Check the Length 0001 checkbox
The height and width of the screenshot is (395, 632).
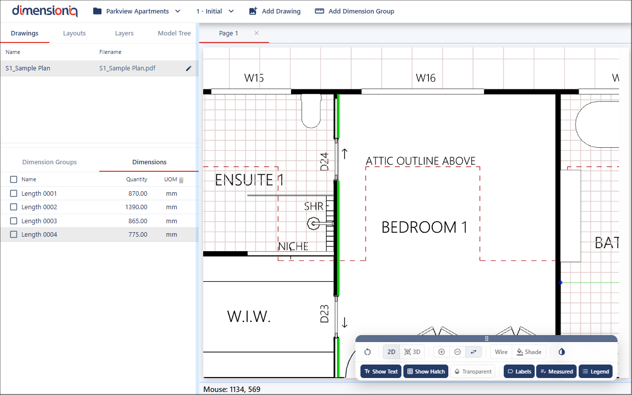(13, 194)
